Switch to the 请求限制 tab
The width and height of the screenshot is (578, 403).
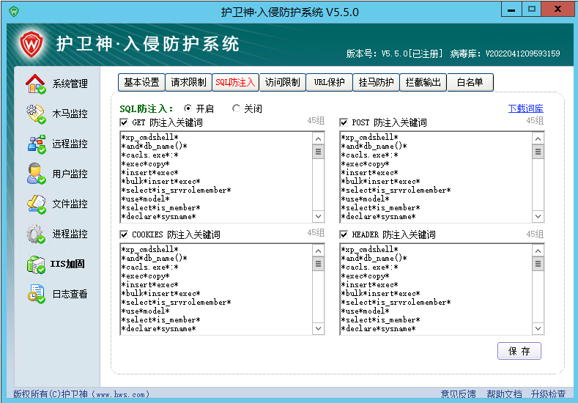pyautogui.click(x=188, y=82)
